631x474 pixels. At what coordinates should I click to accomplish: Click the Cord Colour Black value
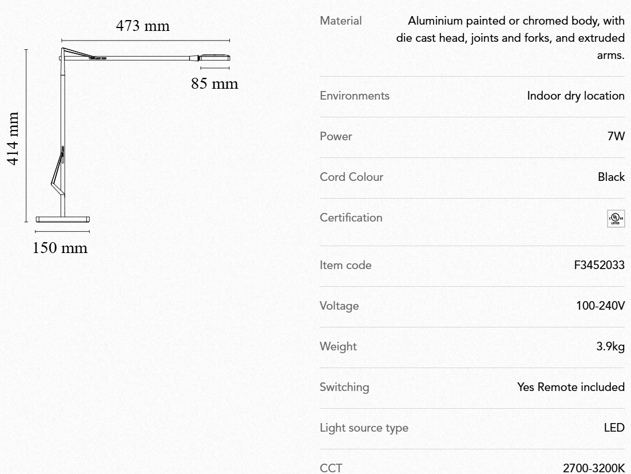(611, 177)
